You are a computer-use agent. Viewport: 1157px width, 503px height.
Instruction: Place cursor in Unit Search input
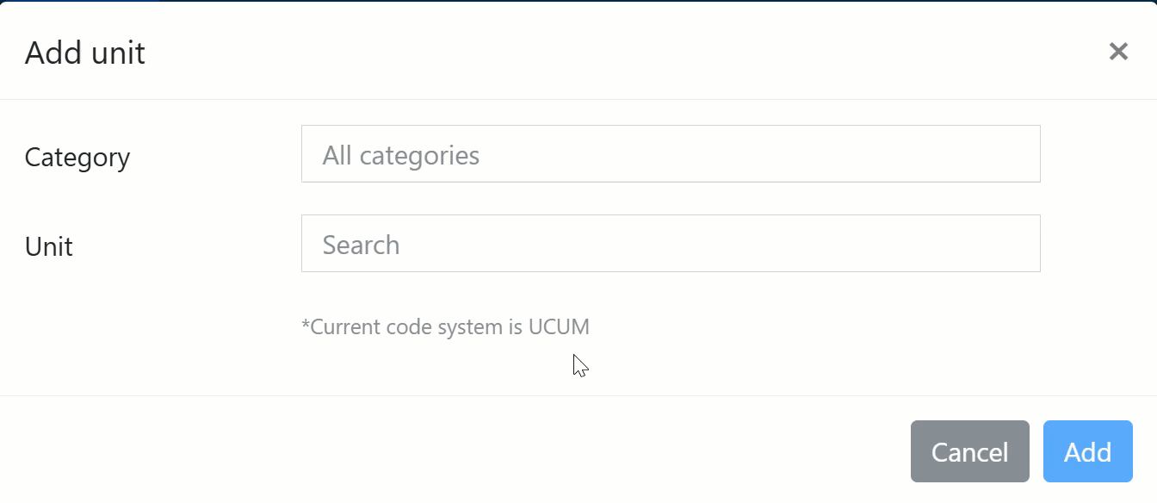point(671,244)
